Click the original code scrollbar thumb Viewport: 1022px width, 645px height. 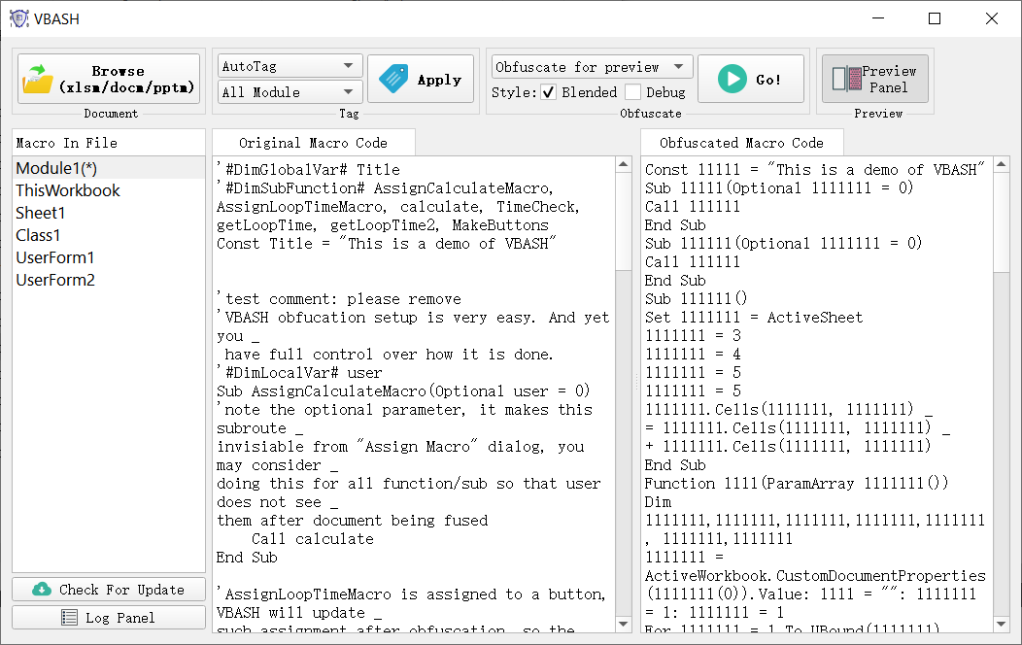point(623,221)
